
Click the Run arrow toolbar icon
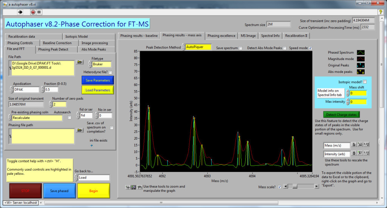pyautogui.click(x=20, y=12)
